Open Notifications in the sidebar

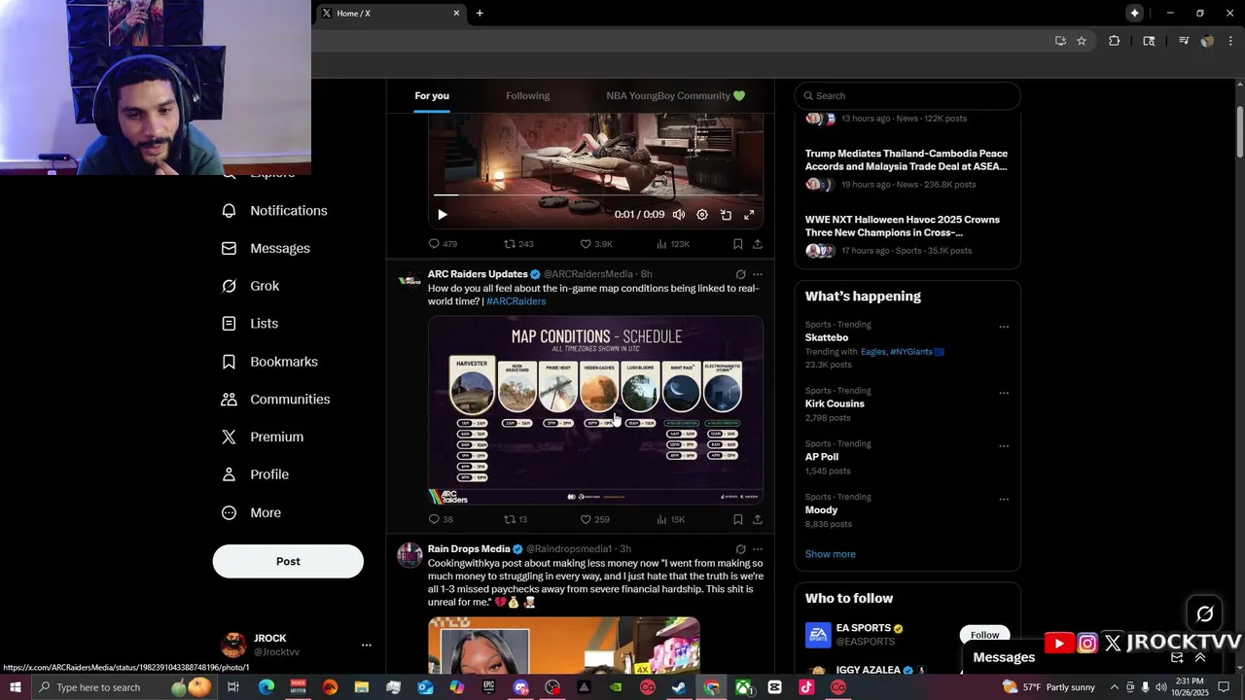tap(275, 211)
